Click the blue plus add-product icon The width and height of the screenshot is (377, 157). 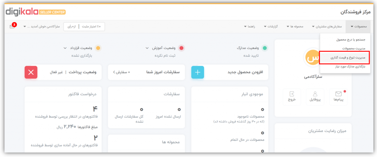[198, 72]
